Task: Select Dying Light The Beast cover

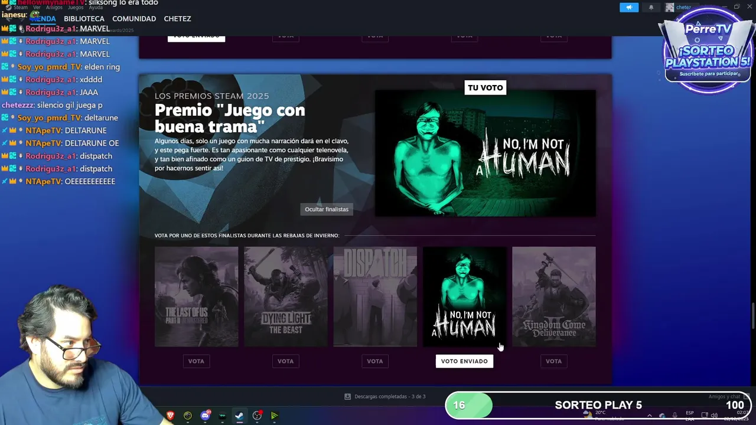Action: click(286, 296)
